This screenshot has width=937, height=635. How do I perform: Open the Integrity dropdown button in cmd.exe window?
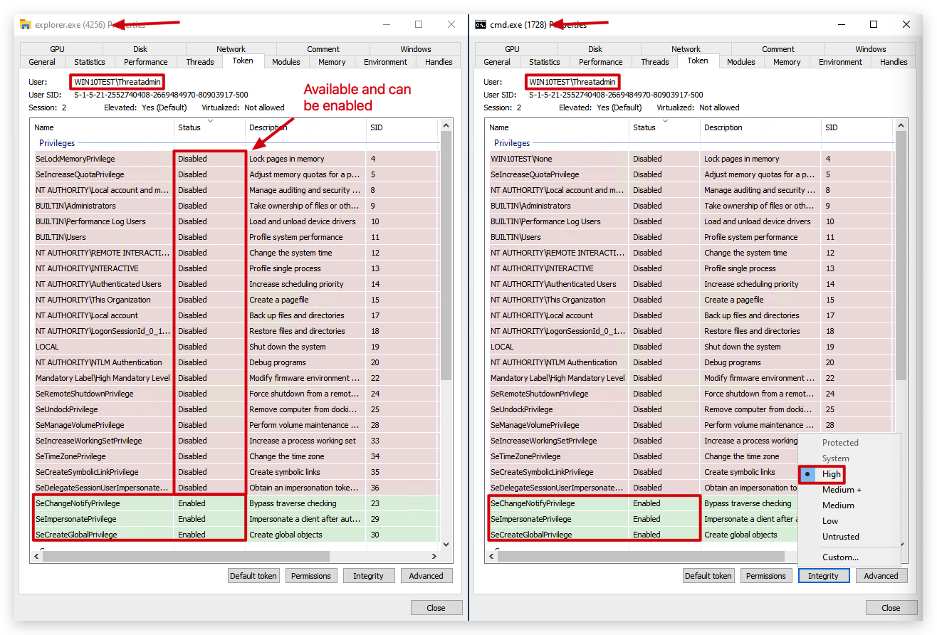824,576
